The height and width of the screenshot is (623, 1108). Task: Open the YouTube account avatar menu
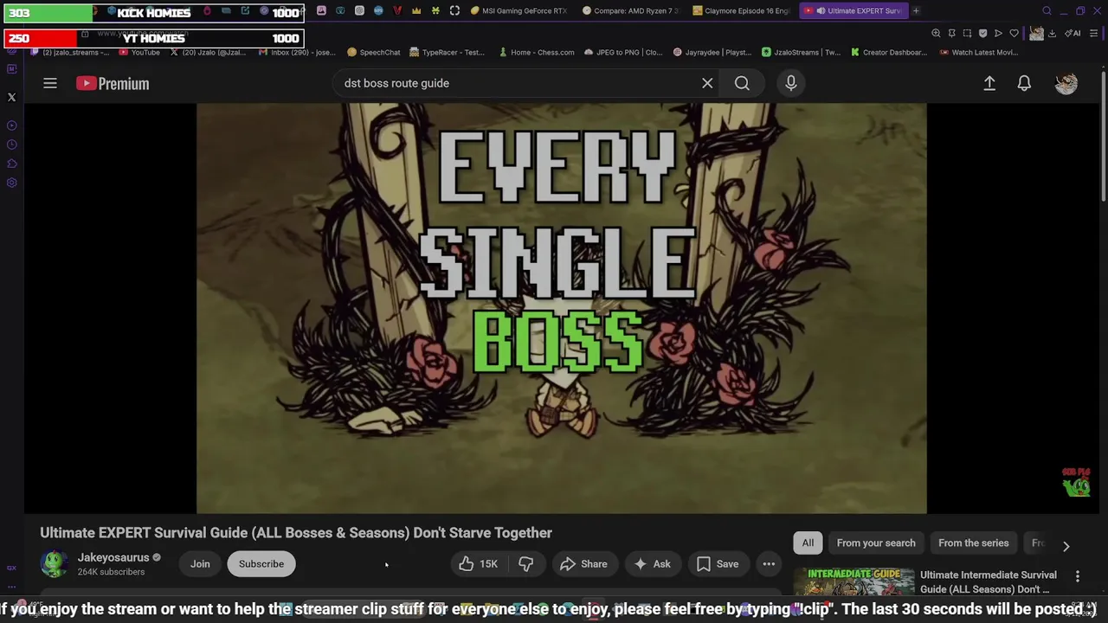click(1066, 83)
